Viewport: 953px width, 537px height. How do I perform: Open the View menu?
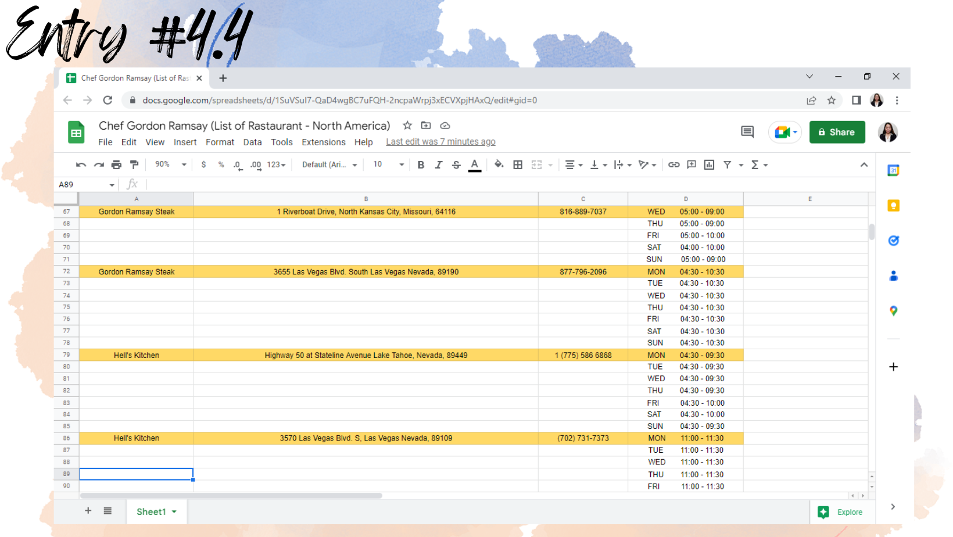pyautogui.click(x=155, y=142)
